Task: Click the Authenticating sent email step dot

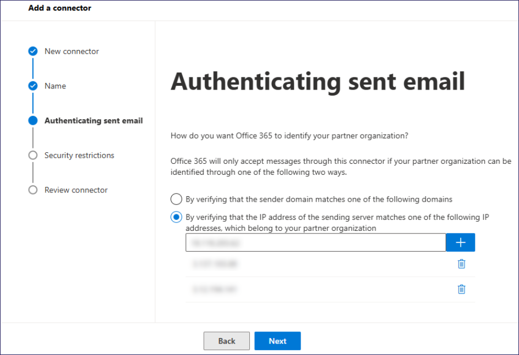Action: point(33,121)
